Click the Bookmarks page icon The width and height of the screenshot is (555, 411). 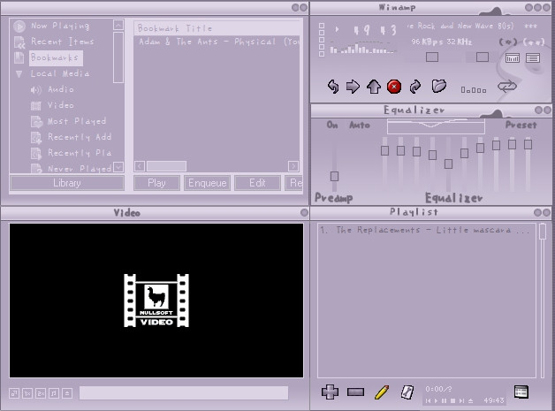pyautogui.click(x=19, y=57)
